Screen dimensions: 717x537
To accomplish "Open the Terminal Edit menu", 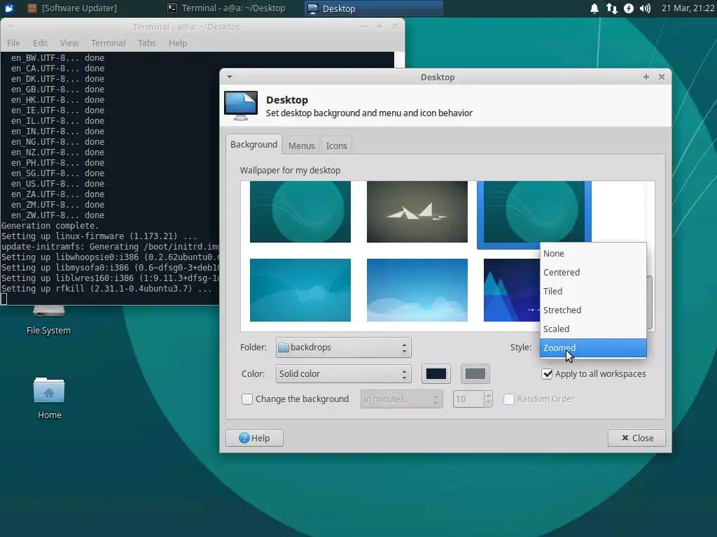I will [x=40, y=43].
